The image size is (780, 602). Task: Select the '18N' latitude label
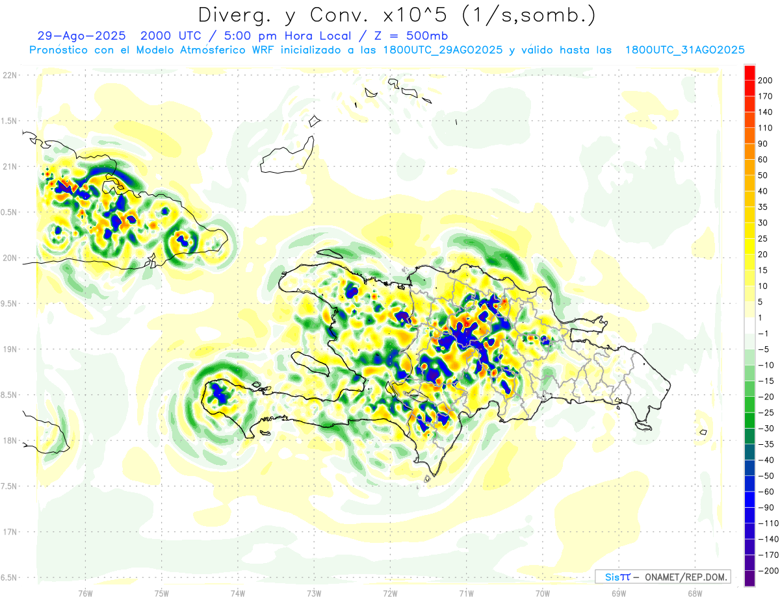point(10,440)
